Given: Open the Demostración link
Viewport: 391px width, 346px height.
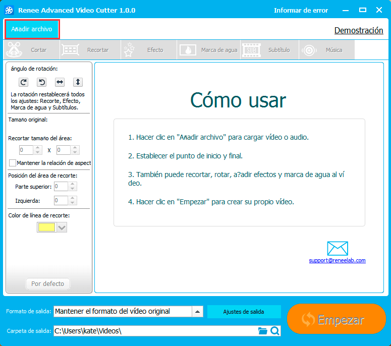Looking at the screenshot, I should pyautogui.click(x=359, y=30).
